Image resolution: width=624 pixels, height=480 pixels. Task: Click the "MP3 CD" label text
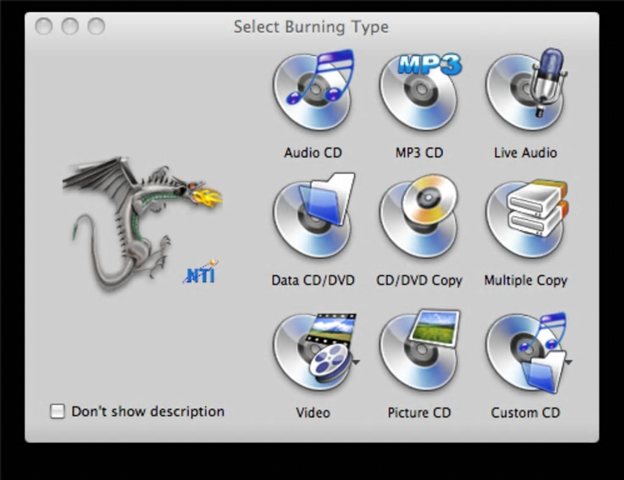[x=419, y=153]
